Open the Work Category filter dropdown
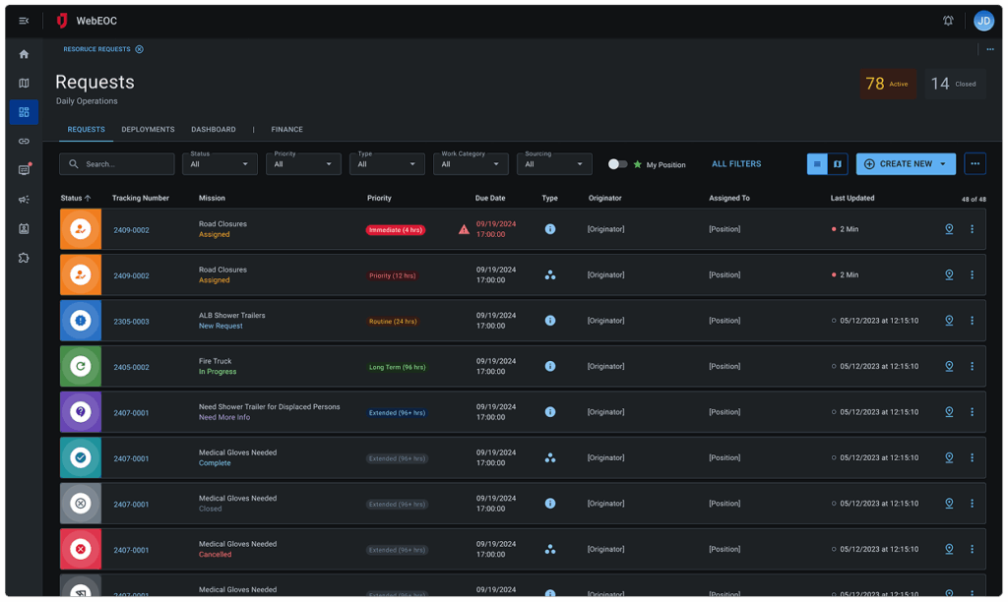 pos(471,164)
